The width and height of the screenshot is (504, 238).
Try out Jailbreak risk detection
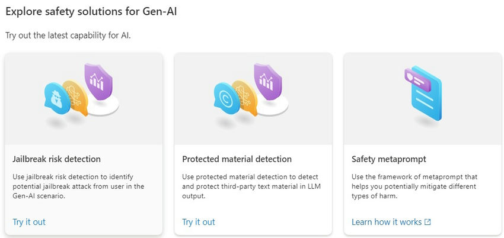pos(29,222)
